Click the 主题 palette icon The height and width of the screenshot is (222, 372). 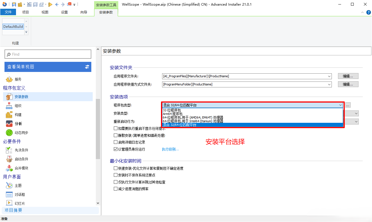[x=9, y=185]
